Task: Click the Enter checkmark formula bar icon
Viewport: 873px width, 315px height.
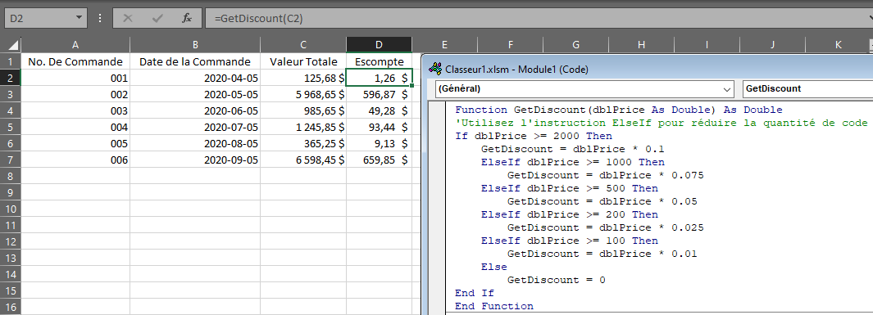Action: click(x=157, y=18)
